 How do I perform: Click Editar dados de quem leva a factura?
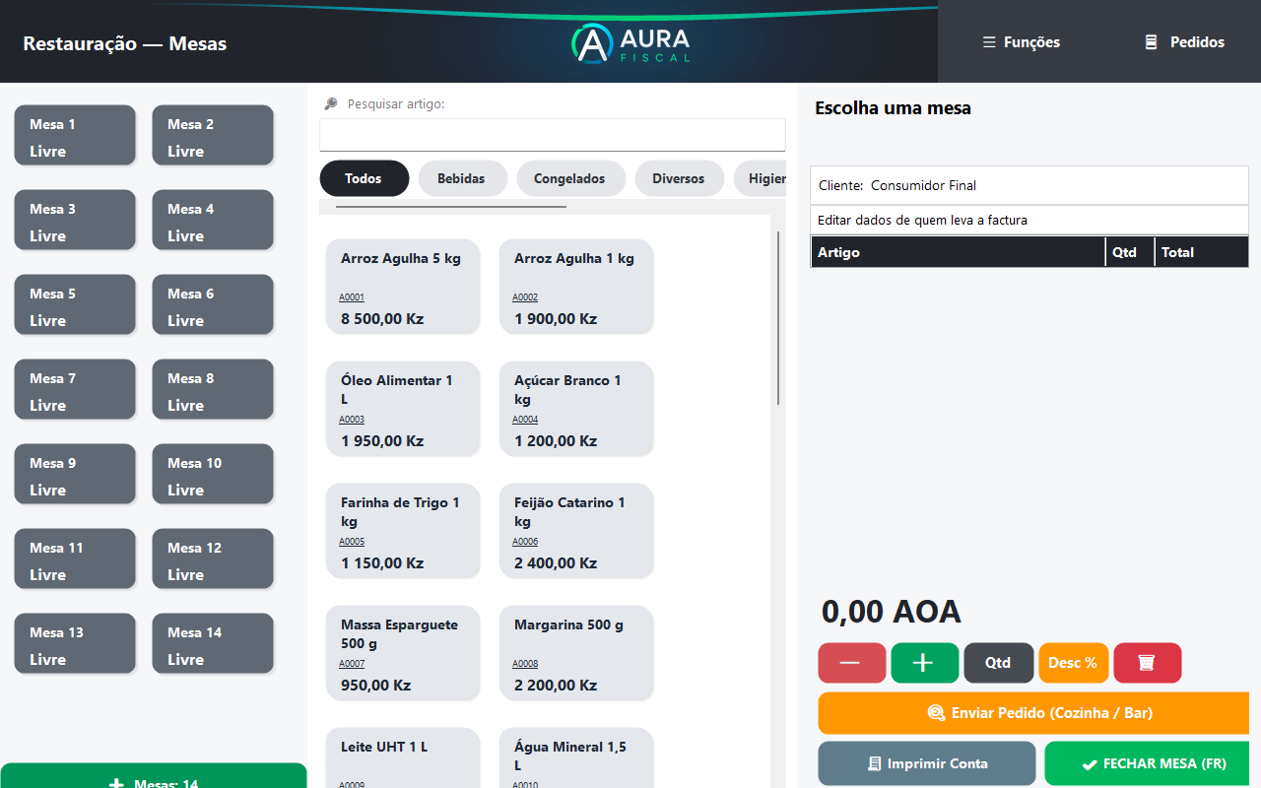pyautogui.click(x=1029, y=220)
